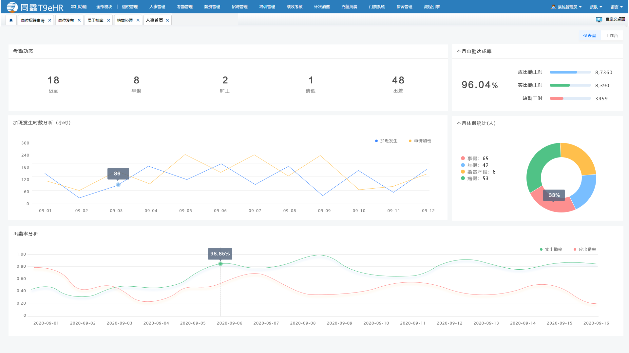Toggle 加班发生 legend series
629x353 pixels.
click(x=386, y=141)
